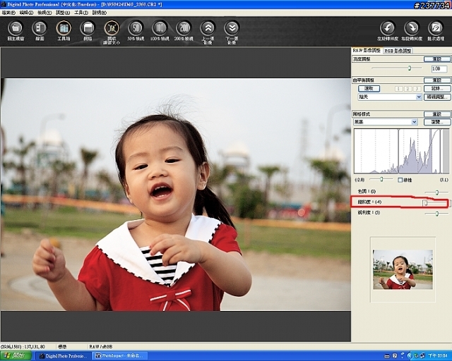The image size is (452, 361).
Task: Set view to 200% zoom icon
Action: (184, 28)
